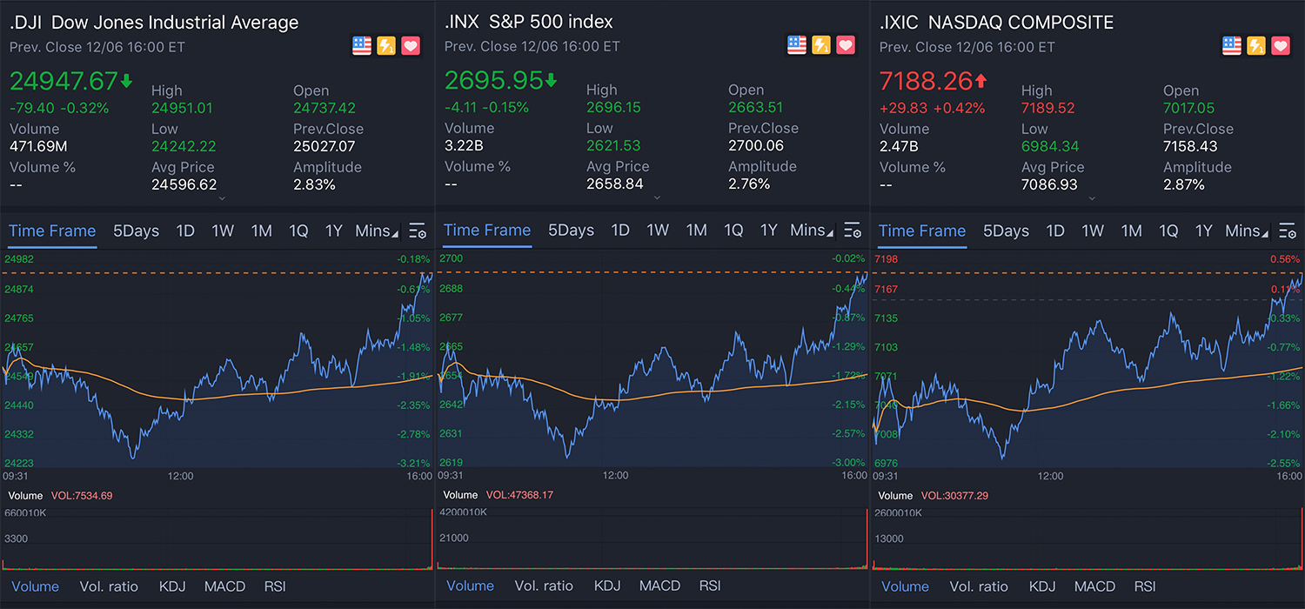The width and height of the screenshot is (1305, 609).
Task: Select KDJ indicator under NASDAQ chart
Action: pyautogui.click(x=1042, y=586)
